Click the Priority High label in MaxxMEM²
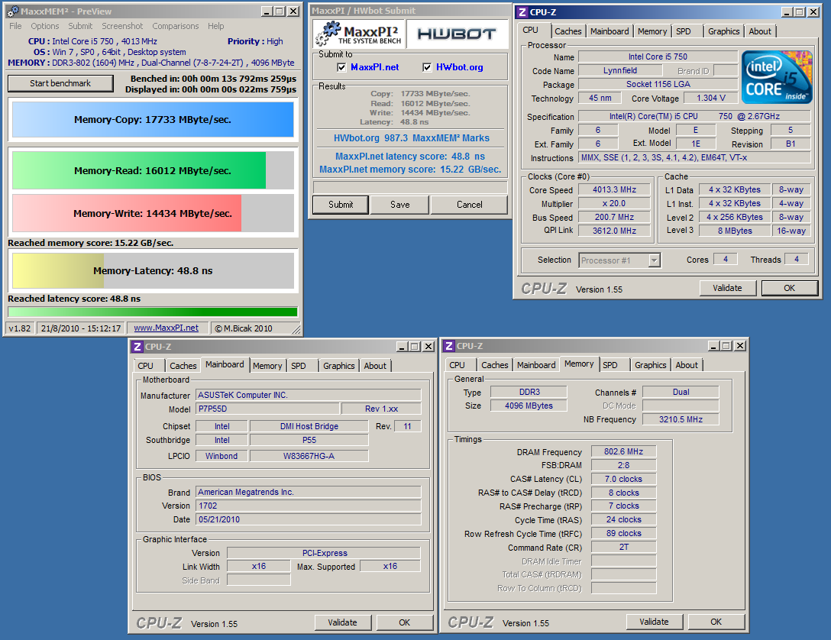The width and height of the screenshot is (831, 640). [255, 41]
